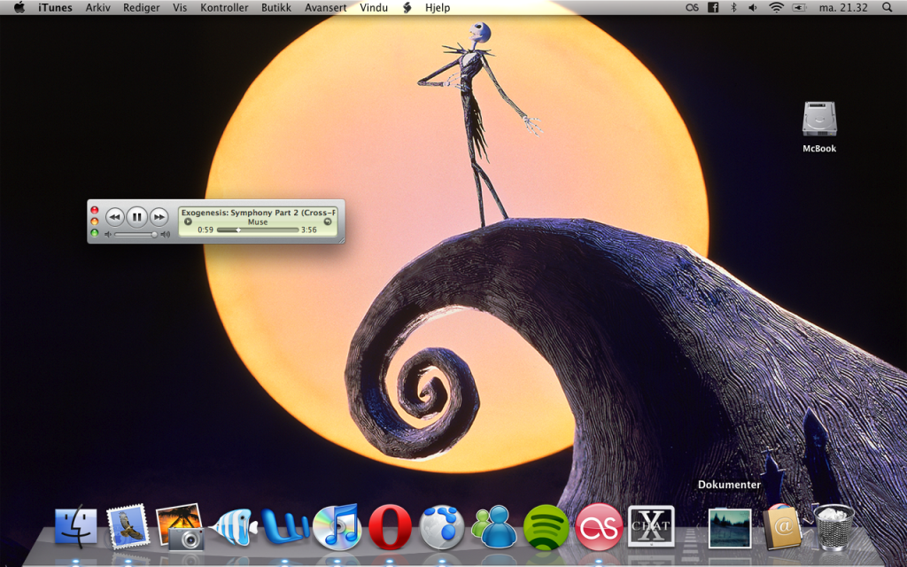The image size is (907, 567).
Task: Open the Wi-Fi status menu
Action: pyautogui.click(x=776, y=7)
